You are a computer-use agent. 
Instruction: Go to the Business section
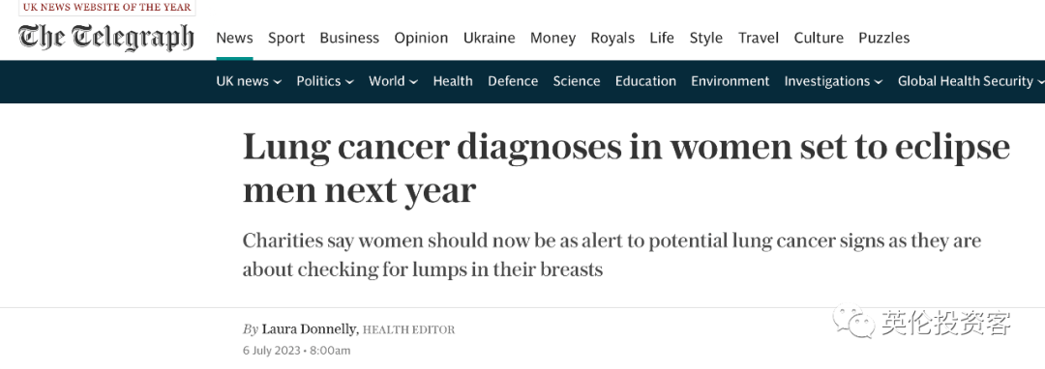coord(349,38)
